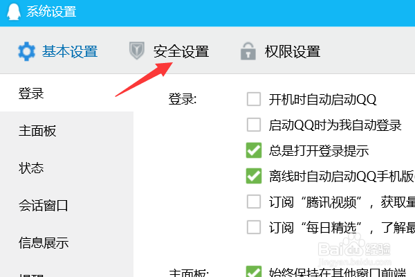Click the padlock icon beside 权限设置

(x=248, y=51)
